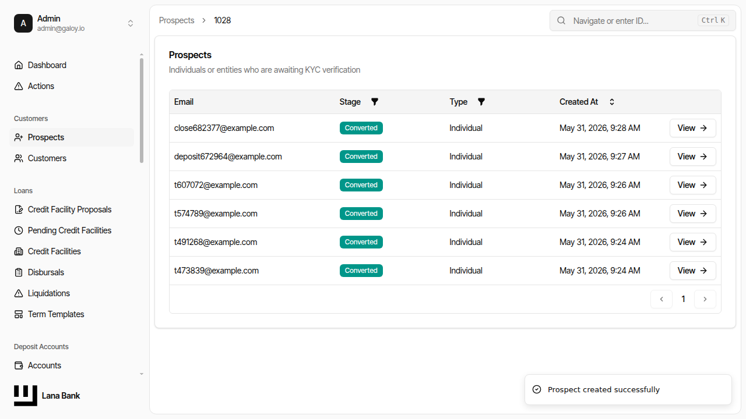Click the sidebar vertical scrollbar
746x419 pixels.
(x=142, y=111)
